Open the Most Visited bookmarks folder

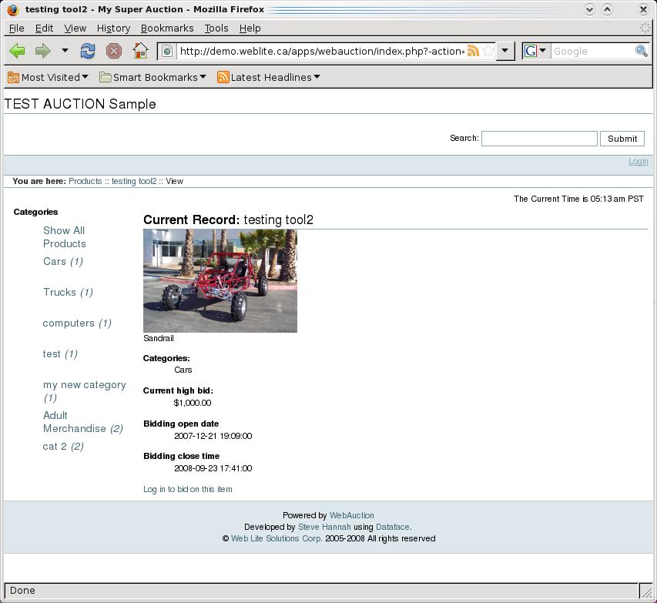tap(48, 77)
